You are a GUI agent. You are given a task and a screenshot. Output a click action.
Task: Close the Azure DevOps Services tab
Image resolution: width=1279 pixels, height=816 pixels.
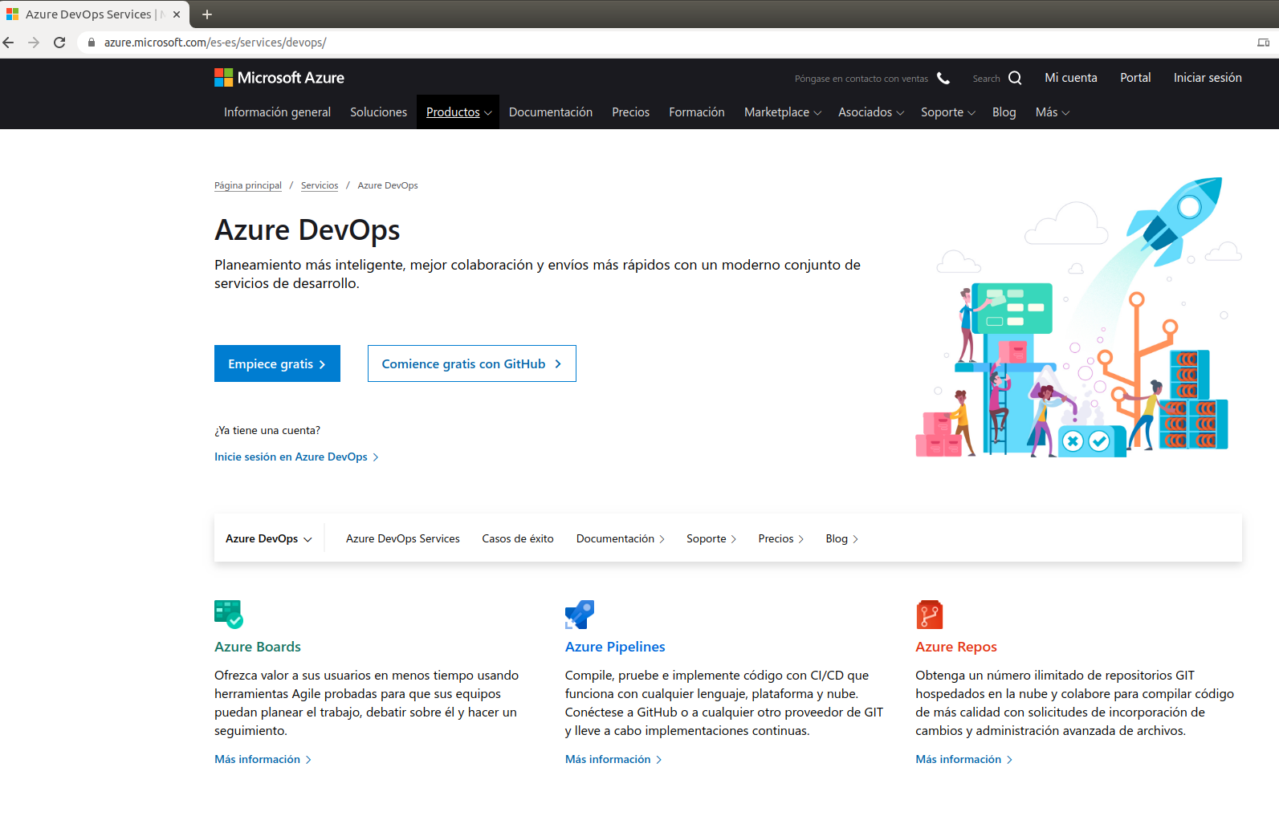(x=177, y=14)
